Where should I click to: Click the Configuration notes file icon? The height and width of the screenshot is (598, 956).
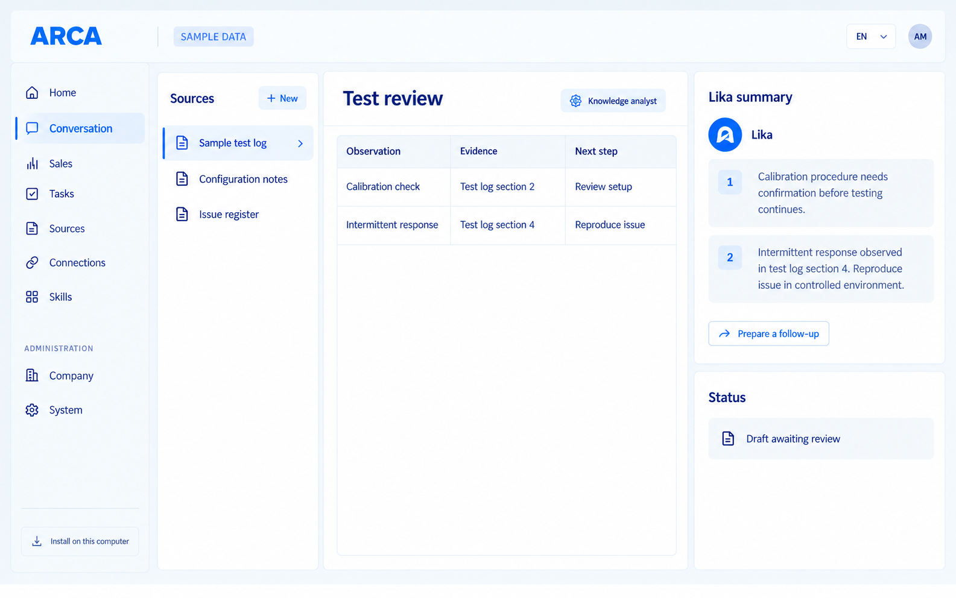182,179
